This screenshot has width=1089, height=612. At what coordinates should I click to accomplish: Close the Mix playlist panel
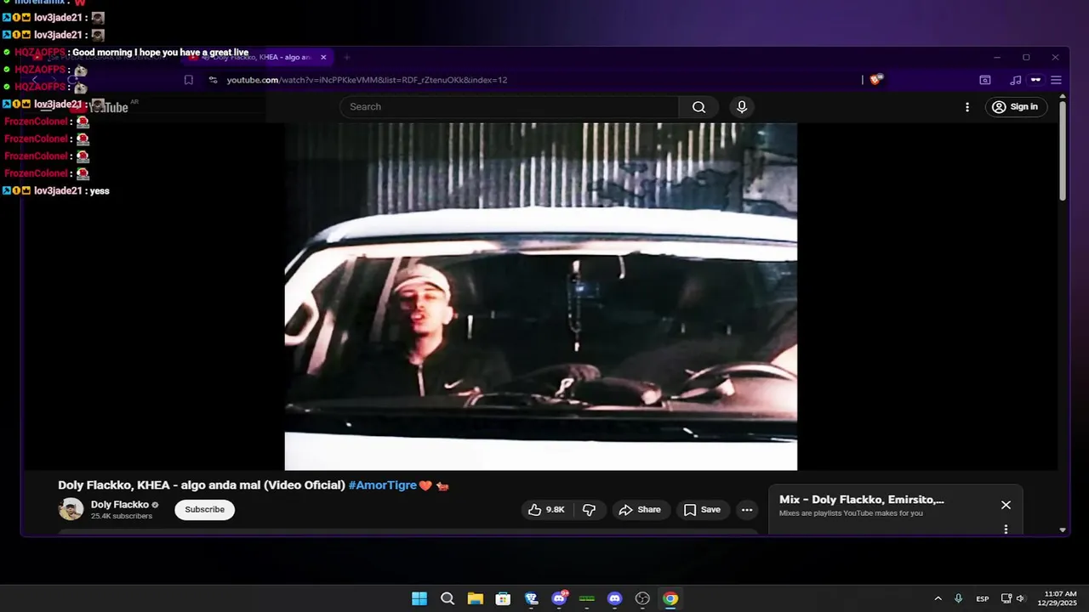click(1006, 505)
